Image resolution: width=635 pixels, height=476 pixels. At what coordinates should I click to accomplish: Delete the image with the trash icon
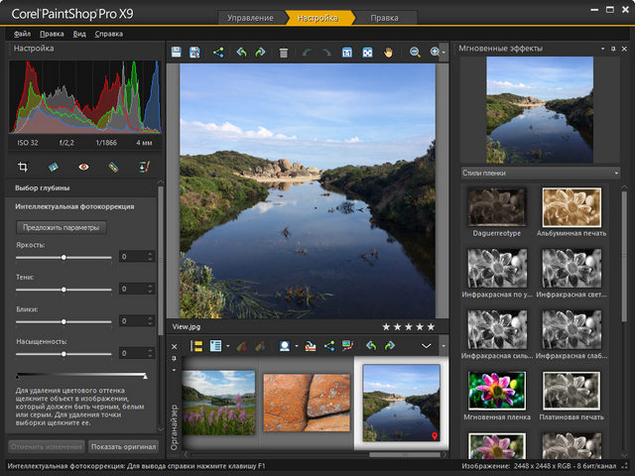click(284, 52)
